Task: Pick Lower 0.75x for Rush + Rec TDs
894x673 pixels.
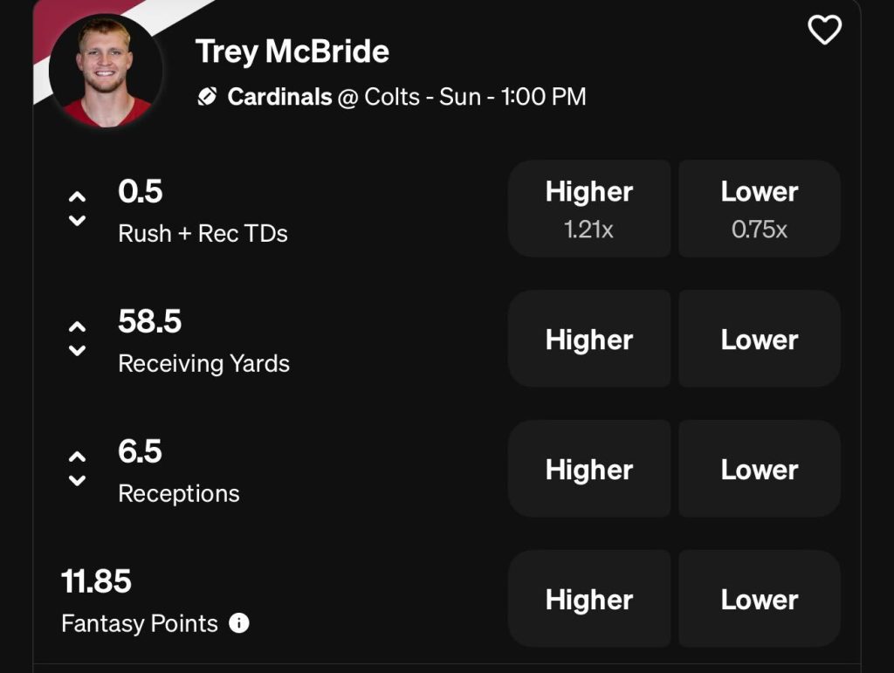Action: [x=760, y=209]
